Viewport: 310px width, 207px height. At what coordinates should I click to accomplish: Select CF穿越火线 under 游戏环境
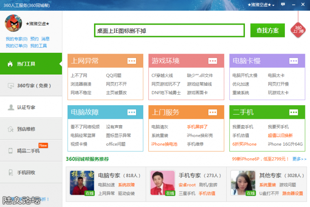pos(162,75)
